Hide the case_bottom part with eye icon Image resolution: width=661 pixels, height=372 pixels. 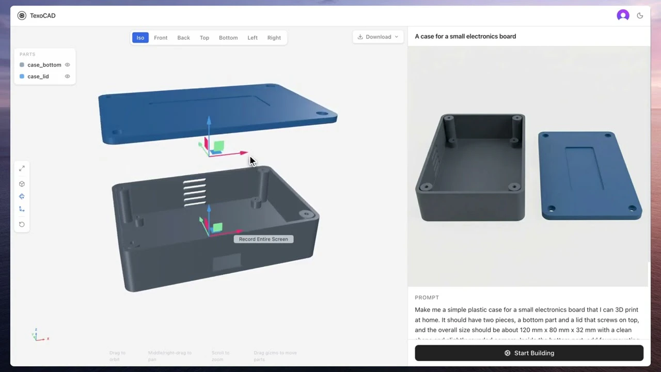(67, 65)
